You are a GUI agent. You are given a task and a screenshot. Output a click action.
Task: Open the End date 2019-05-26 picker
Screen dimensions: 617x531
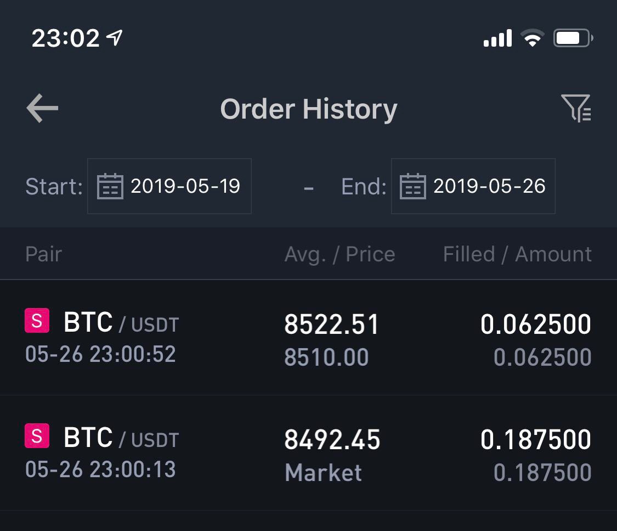pyautogui.click(x=473, y=186)
